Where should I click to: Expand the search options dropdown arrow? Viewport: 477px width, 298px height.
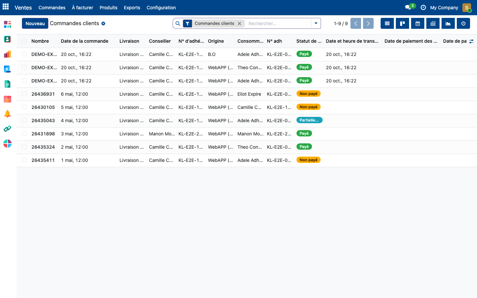point(316,24)
